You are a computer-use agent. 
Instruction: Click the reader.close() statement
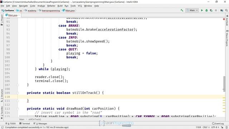tap(49, 77)
